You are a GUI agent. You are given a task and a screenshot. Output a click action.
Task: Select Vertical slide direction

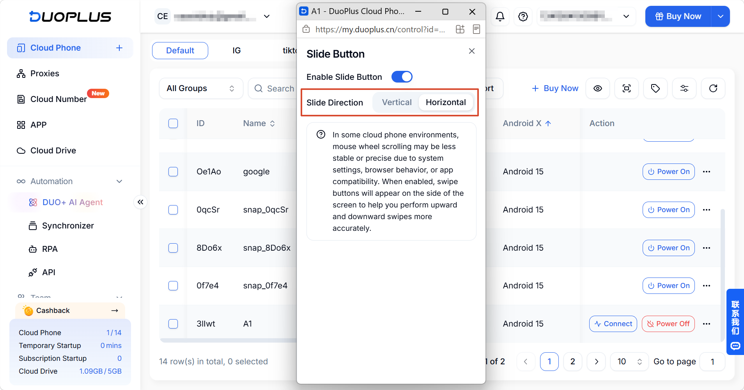[397, 102]
